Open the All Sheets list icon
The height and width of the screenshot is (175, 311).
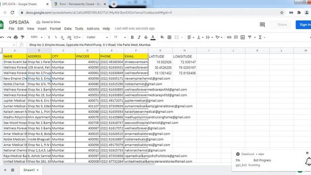click(x=13, y=170)
